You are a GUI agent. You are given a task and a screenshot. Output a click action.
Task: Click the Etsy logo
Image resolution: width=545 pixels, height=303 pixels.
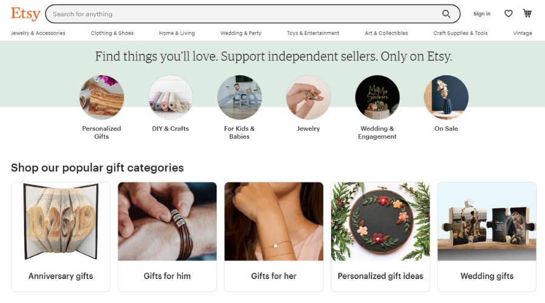25,13
